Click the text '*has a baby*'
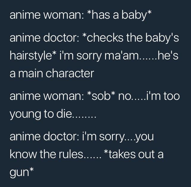Screen dimensions: 191x187 (120, 15)
